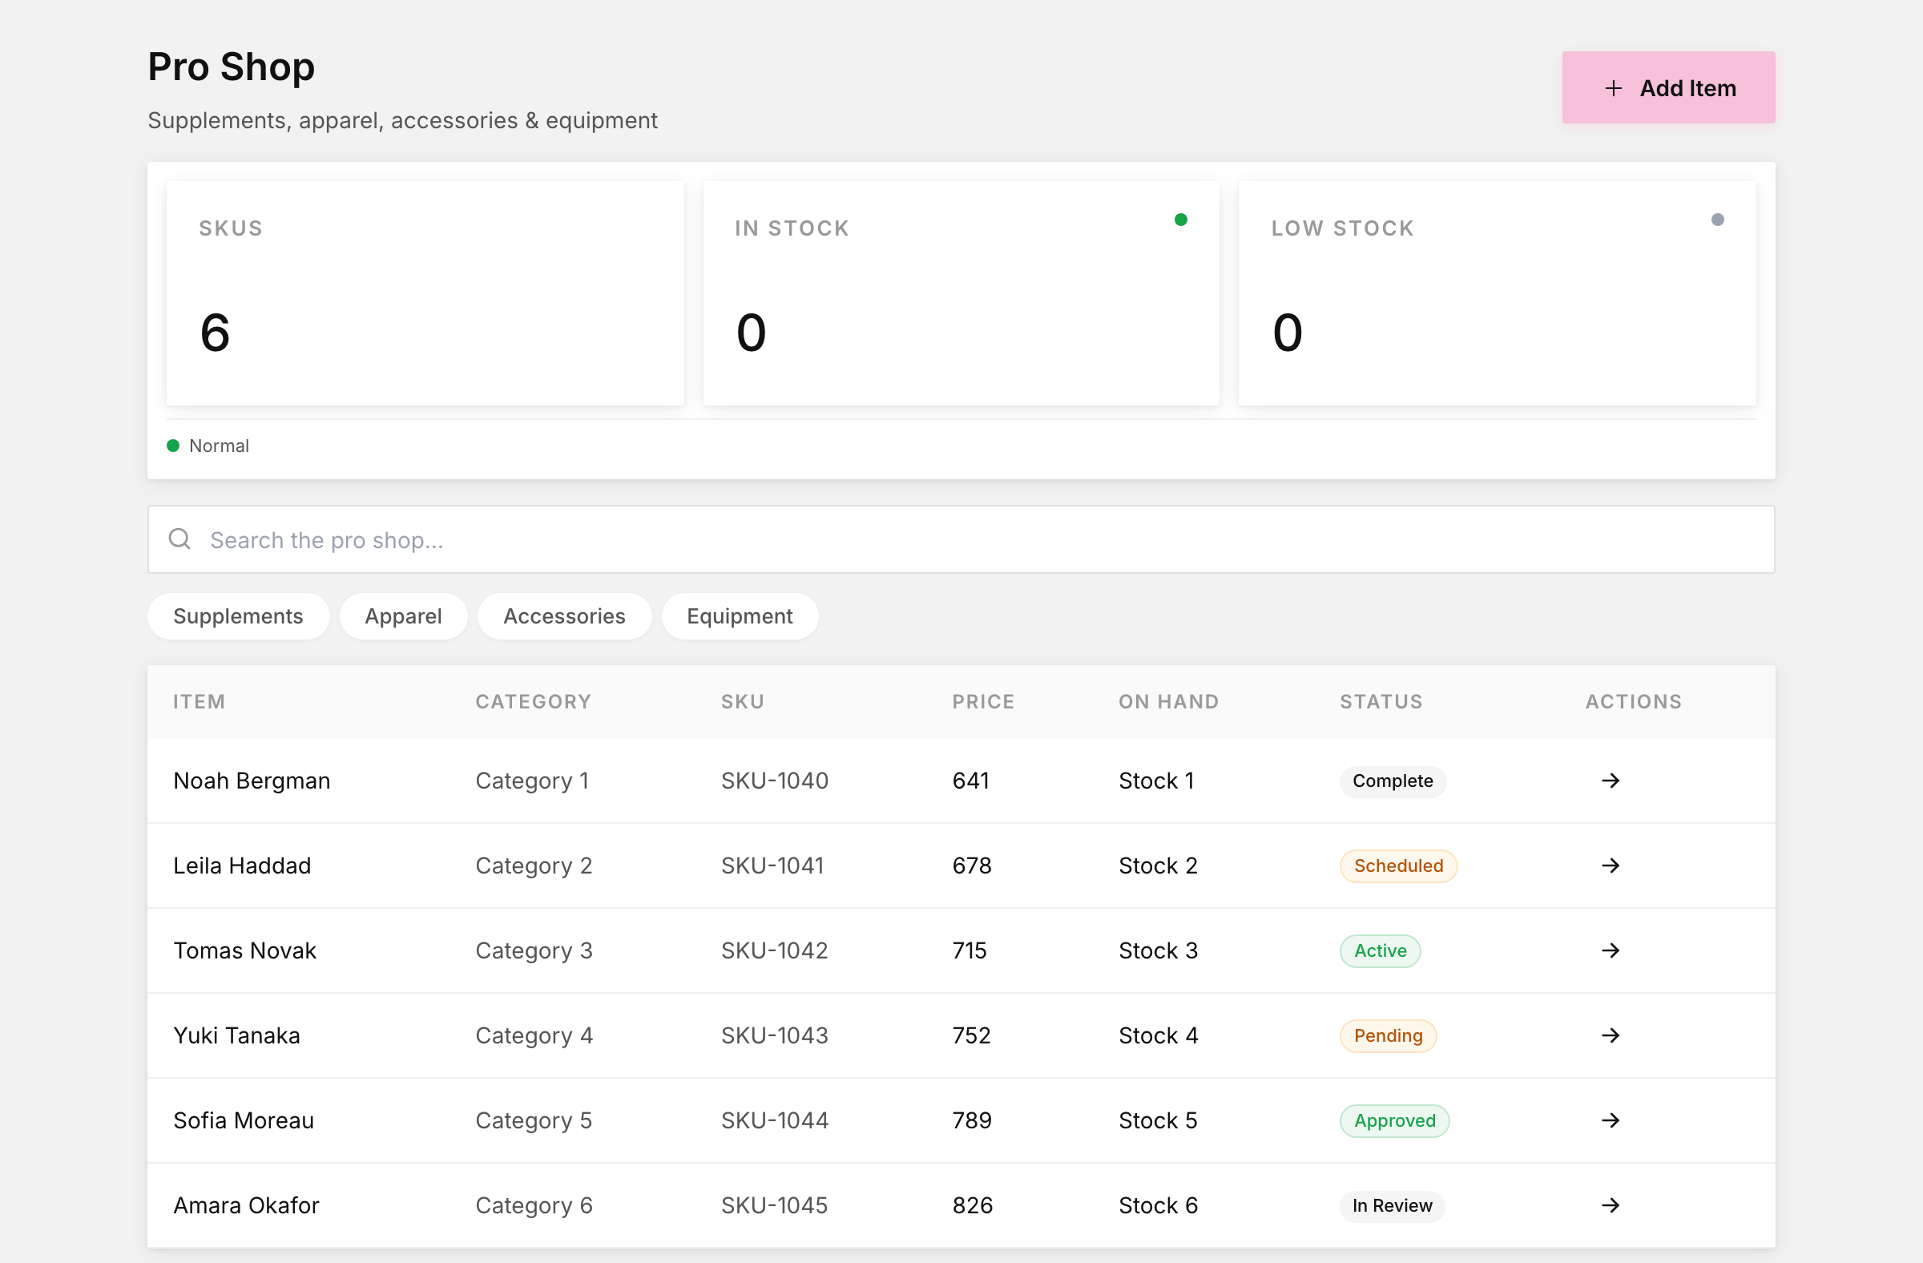The width and height of the screenshot is (1923, 1263).
Task: Open arrow action for Yuki Tanaka row
Action: point(1610,1035)
